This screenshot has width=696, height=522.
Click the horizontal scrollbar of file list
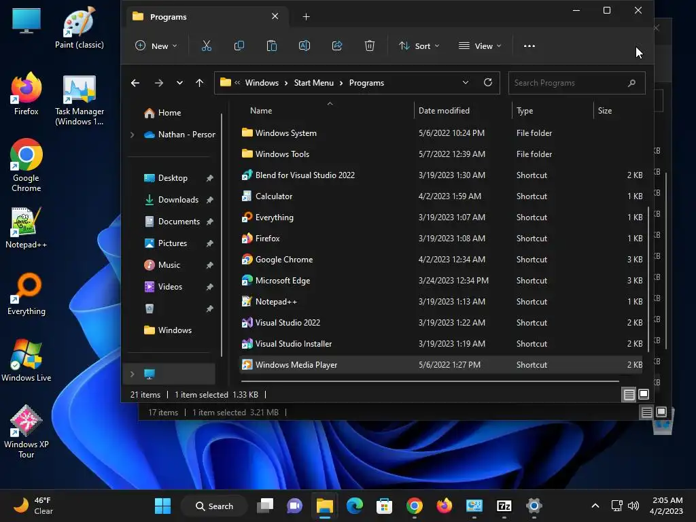[430, 381]
